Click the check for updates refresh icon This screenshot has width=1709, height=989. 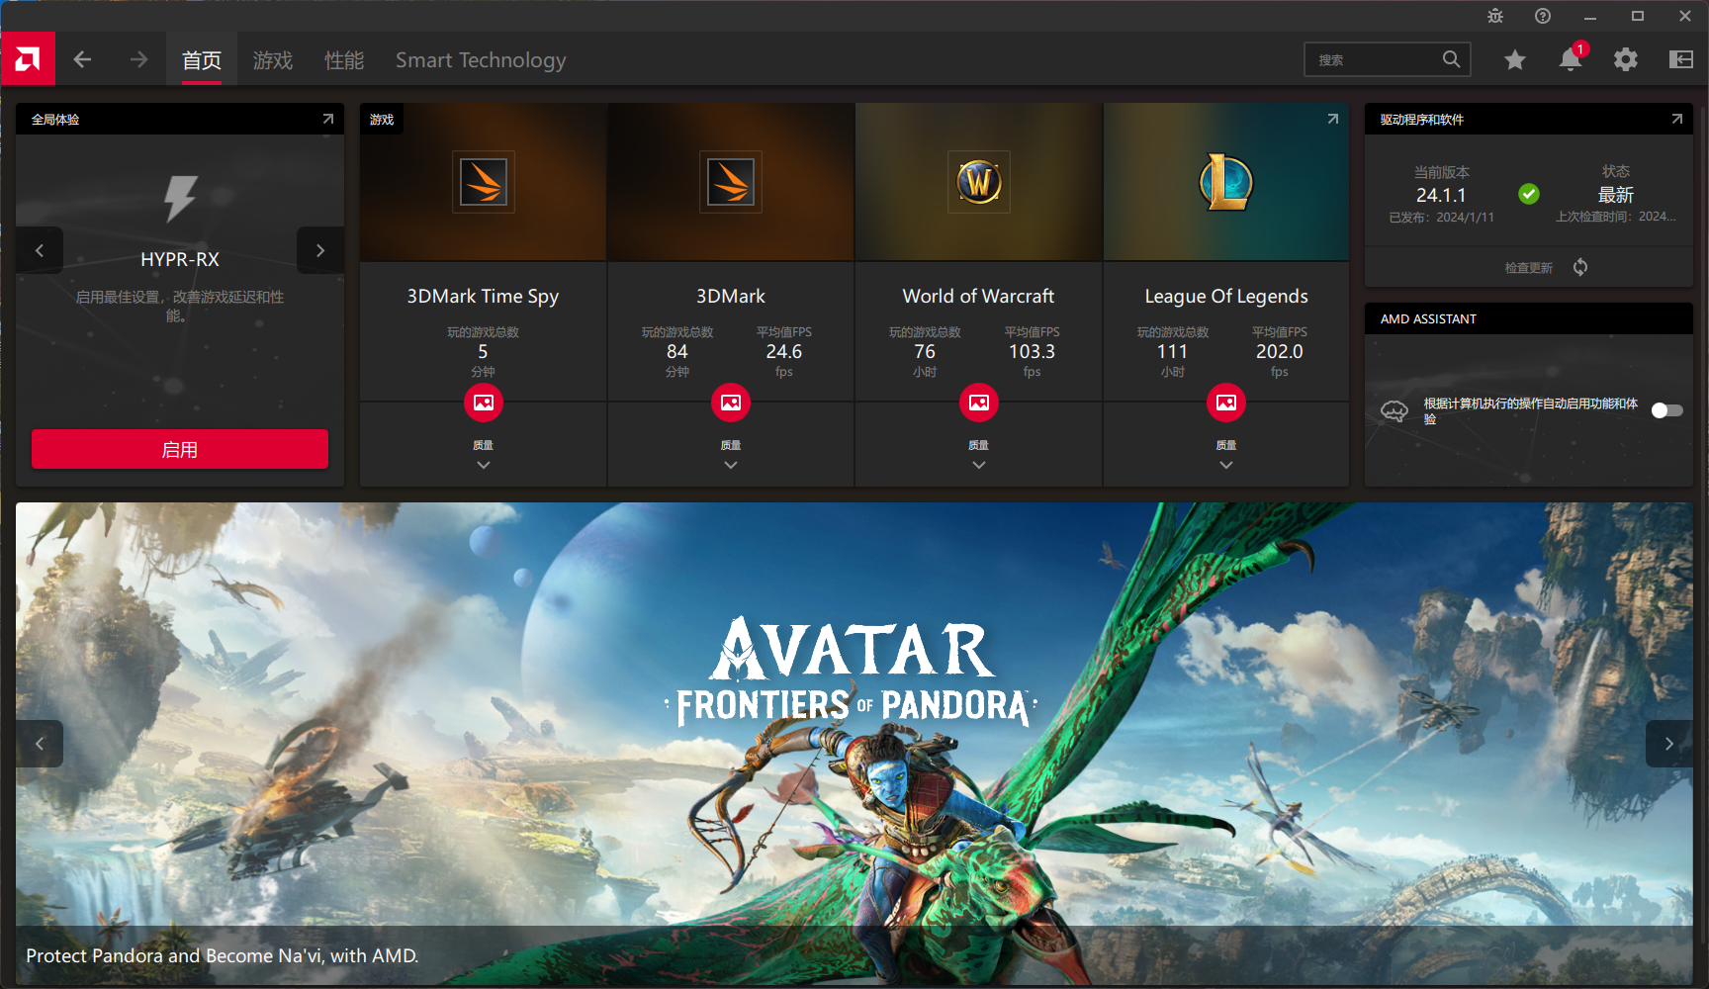1580,267
